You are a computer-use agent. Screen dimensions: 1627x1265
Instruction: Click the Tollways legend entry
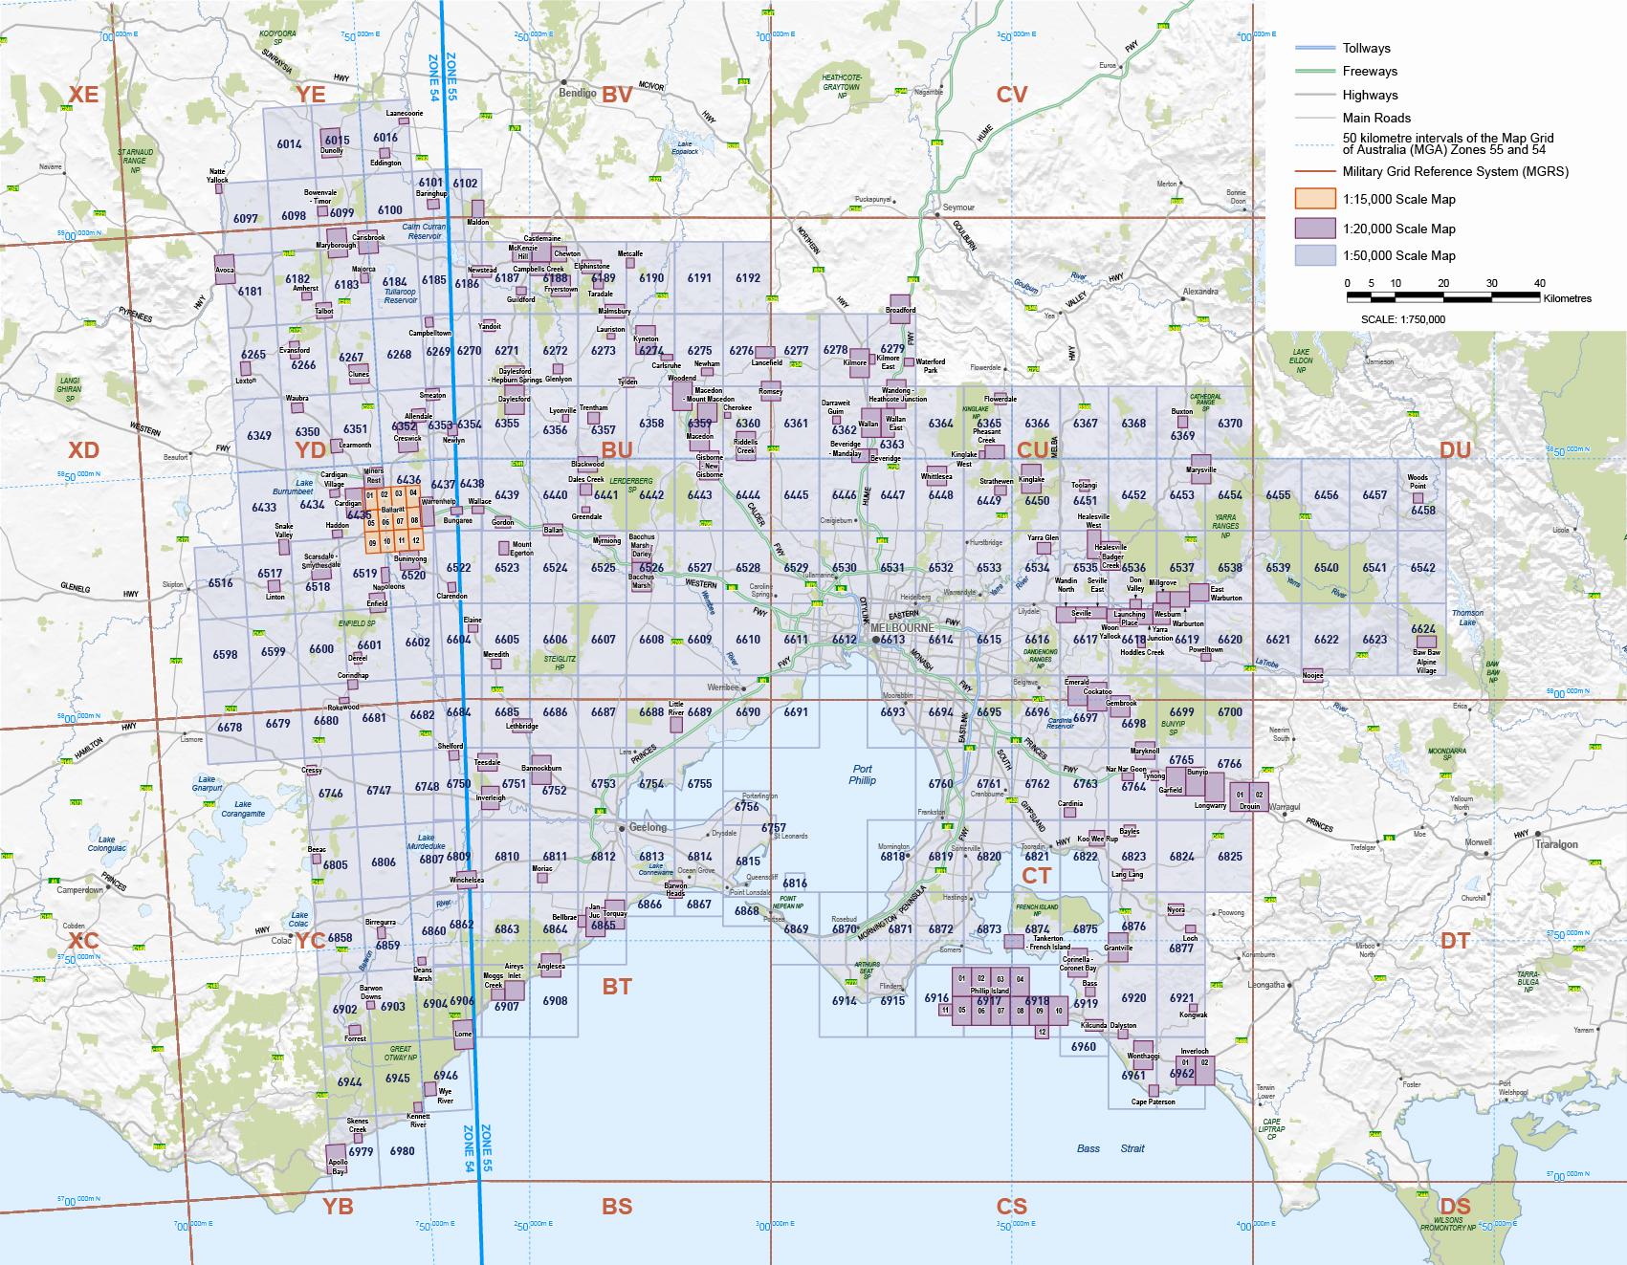click(1366, 48)
